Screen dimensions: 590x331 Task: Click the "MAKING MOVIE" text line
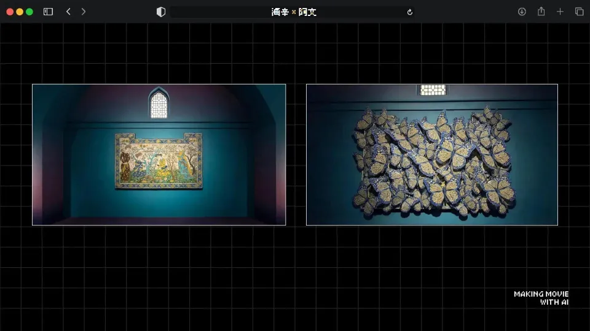[541, 294]
